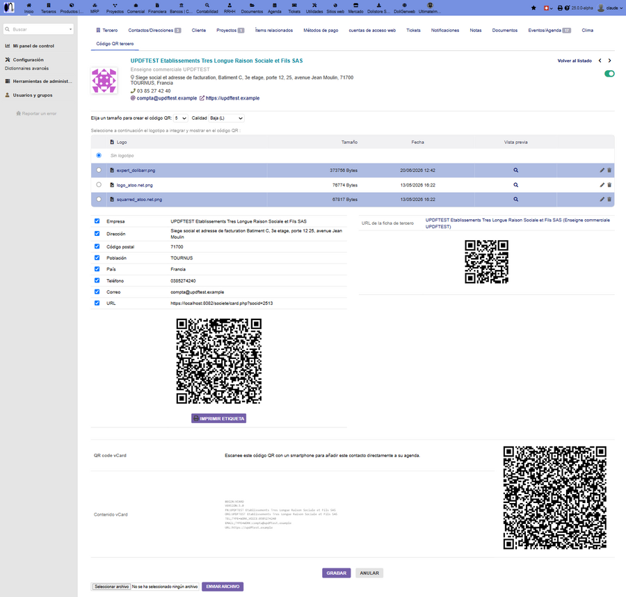
Task: Open the RRHH top menu icon
Action: [230, 6]
